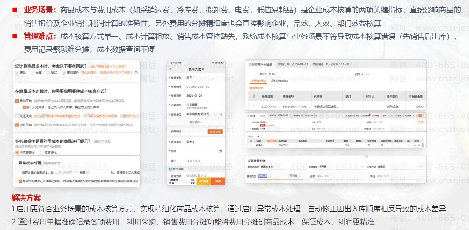Viewport: 469px width, 230px height.
Task: Click the help question-mark icon beside 商品属性
Action: 136,72
